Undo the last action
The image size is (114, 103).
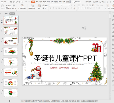click(x=22, y=2)
